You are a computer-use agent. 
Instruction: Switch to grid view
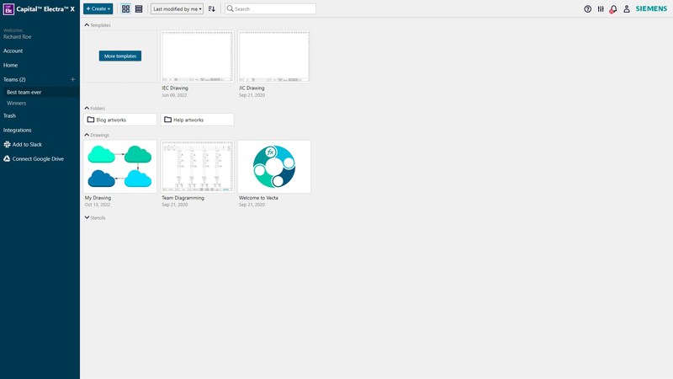tap(125, 8)
